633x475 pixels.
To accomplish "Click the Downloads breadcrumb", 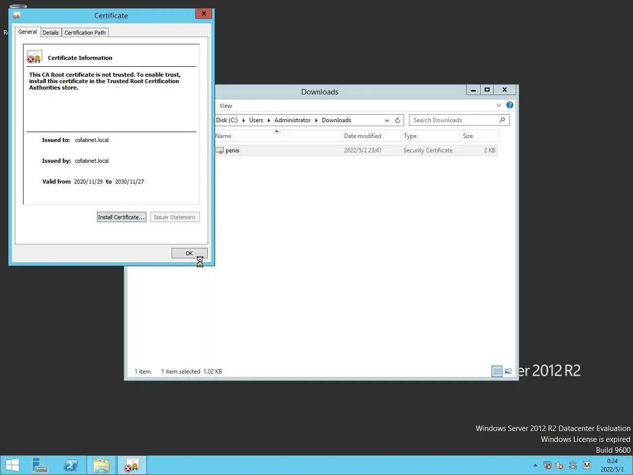I will pos(336,120).
